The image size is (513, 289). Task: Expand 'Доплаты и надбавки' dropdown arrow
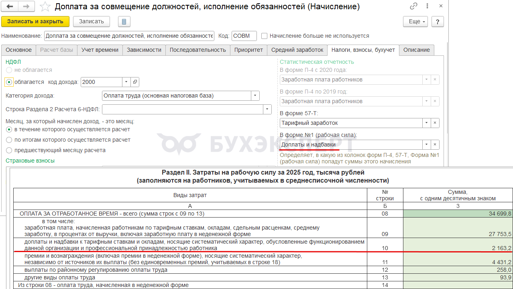pos(427,145)
